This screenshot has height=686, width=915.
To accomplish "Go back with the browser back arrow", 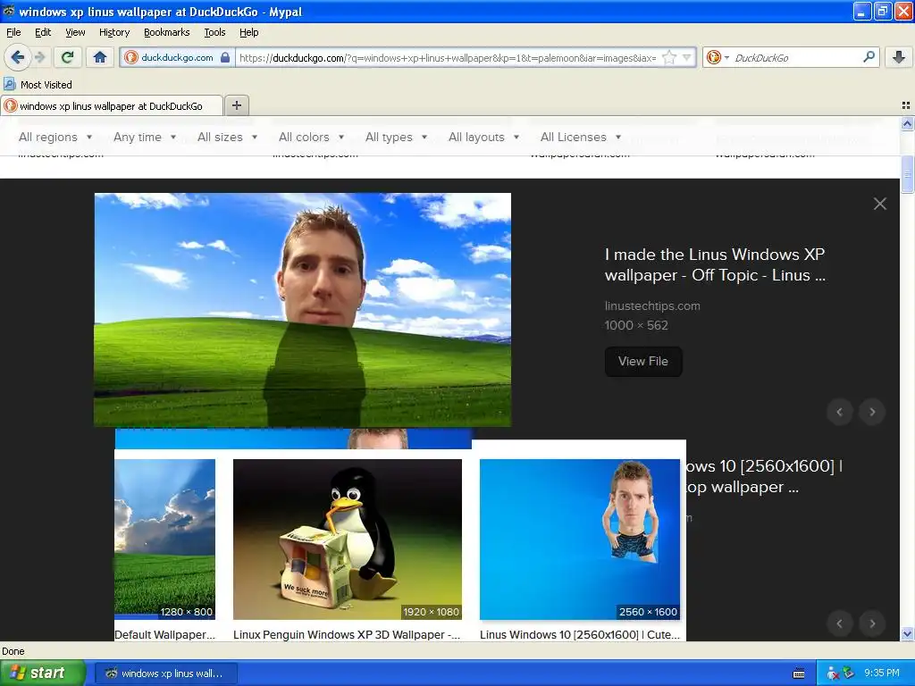I will coord(17,57).
